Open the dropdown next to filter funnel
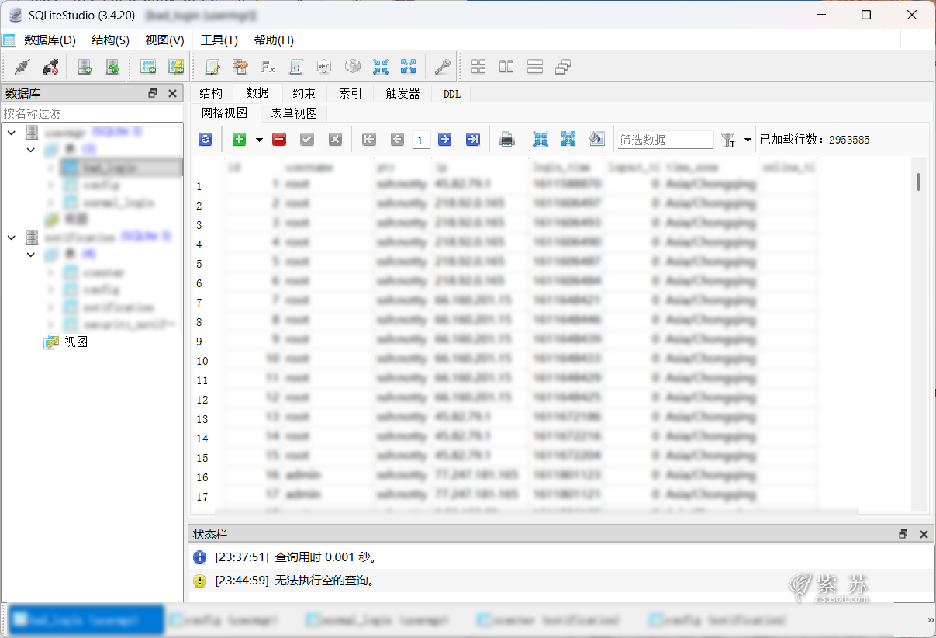The height and width of the screenshot is (638, 936). coord(748,140)
